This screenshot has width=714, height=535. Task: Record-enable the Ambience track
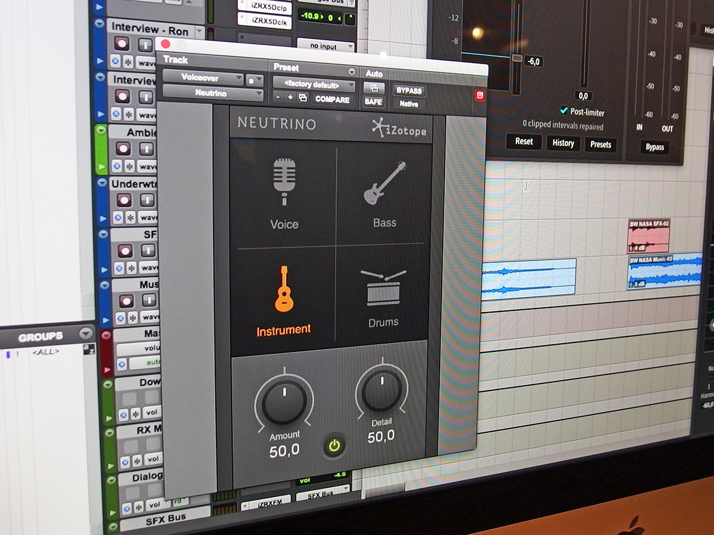[124, 148]
